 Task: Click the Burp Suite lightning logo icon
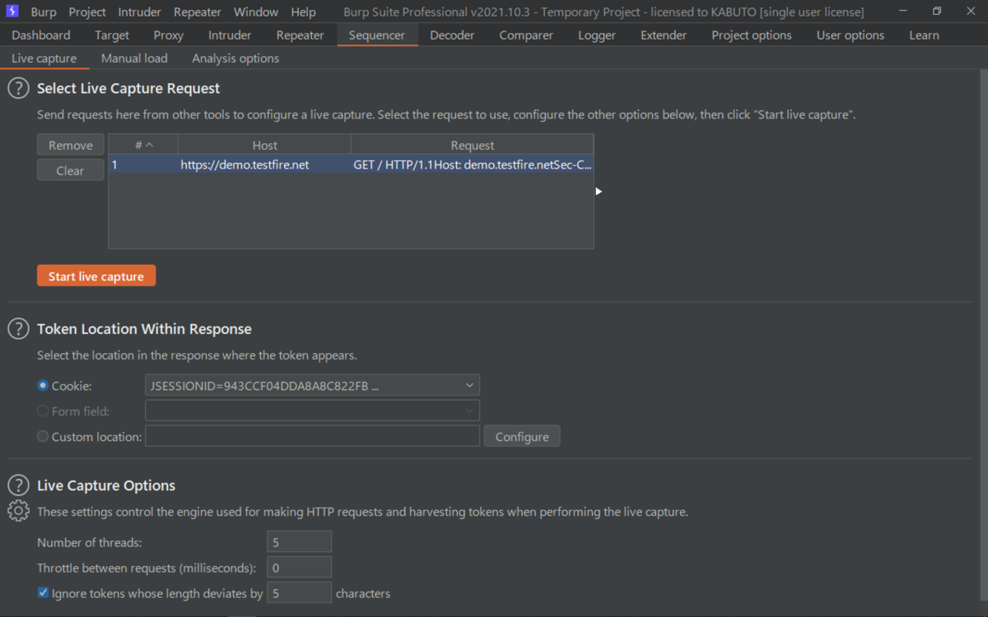pos(12,12)
